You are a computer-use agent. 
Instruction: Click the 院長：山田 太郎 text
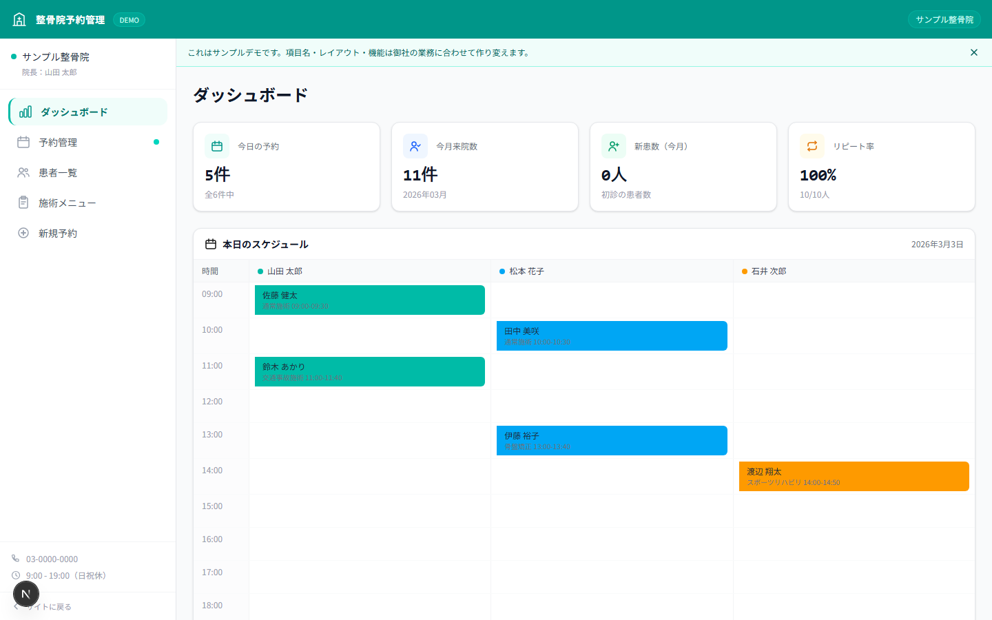[50, 72]
